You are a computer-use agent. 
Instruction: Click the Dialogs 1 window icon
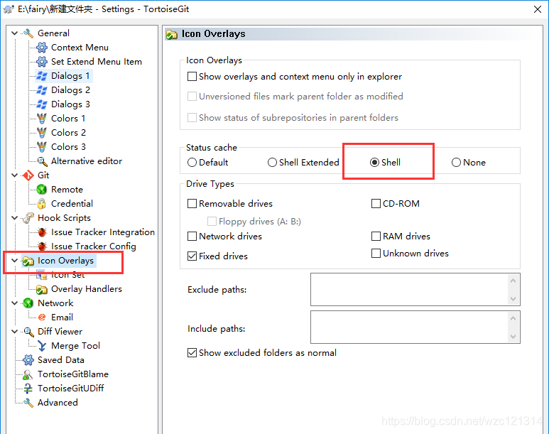[42, 76]
